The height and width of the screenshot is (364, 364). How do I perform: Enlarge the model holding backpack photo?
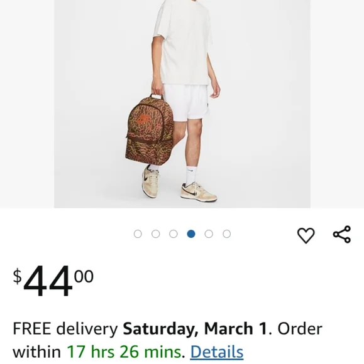[182, 104]
